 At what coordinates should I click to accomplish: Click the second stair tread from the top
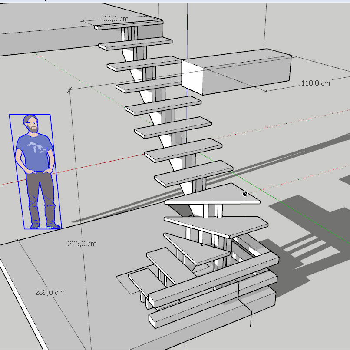[135, 44]
